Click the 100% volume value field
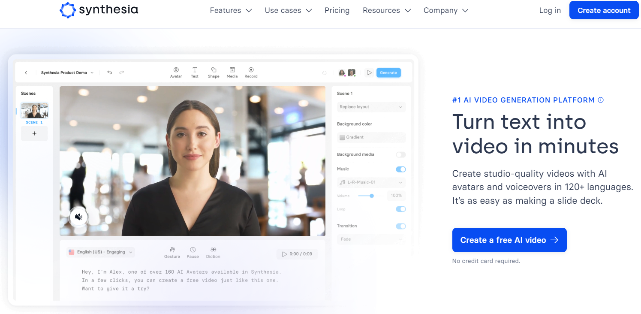The height and width of the screenshot is (314, 641). pos(396,196)
